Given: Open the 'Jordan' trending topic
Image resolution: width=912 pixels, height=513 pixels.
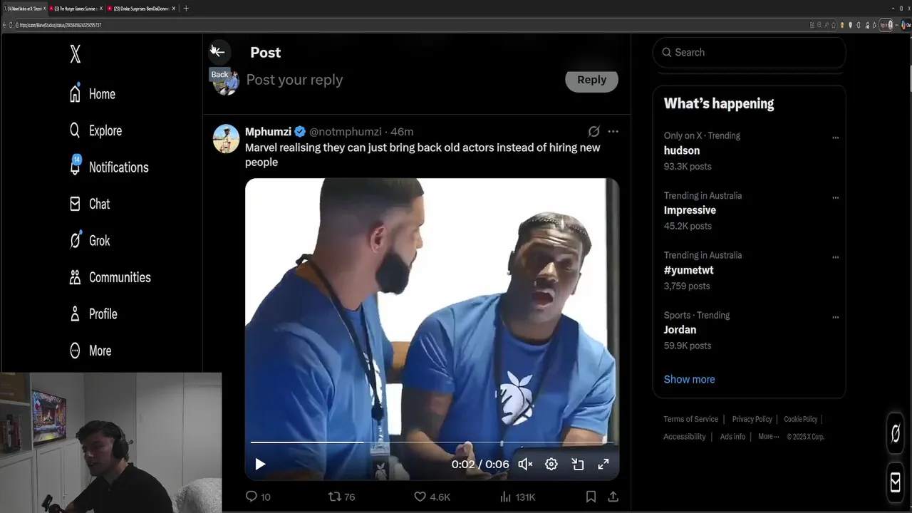Looking at the screenshot, I should click(x=680, y=330).
